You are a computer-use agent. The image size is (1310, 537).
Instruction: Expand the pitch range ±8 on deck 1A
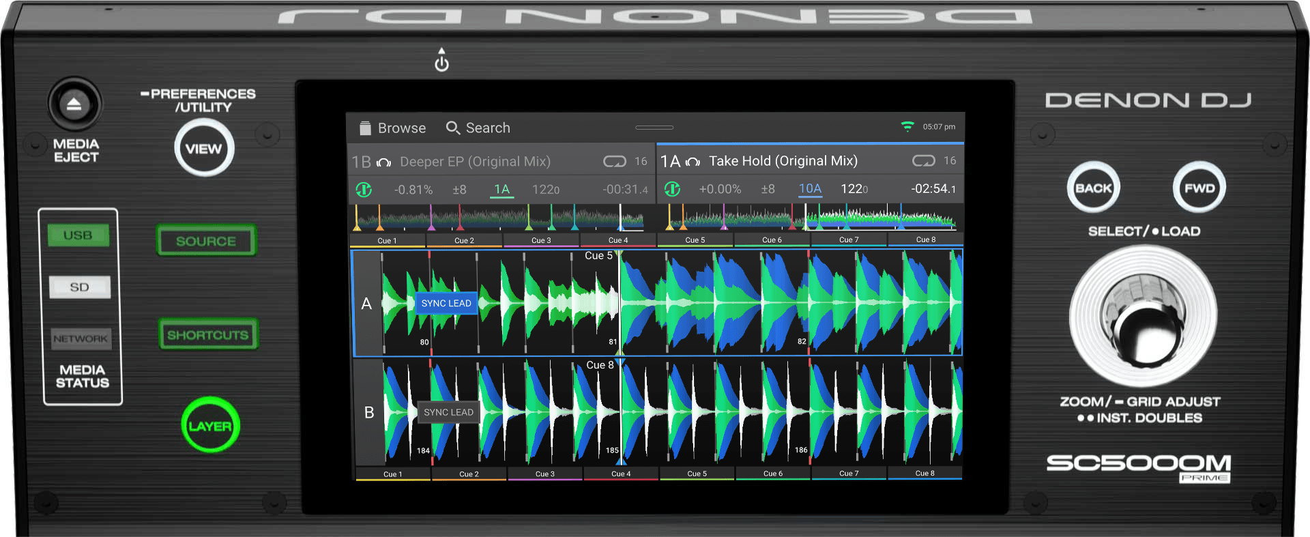pos(768,189)
